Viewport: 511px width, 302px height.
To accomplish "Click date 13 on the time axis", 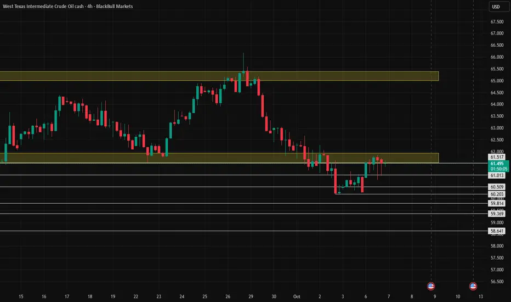I will (481, 297).
